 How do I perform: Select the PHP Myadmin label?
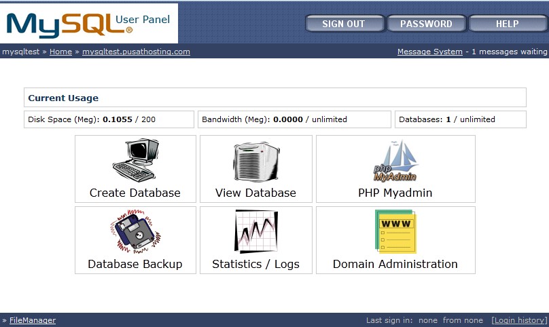pyautogui.click(x=395, y=193)
